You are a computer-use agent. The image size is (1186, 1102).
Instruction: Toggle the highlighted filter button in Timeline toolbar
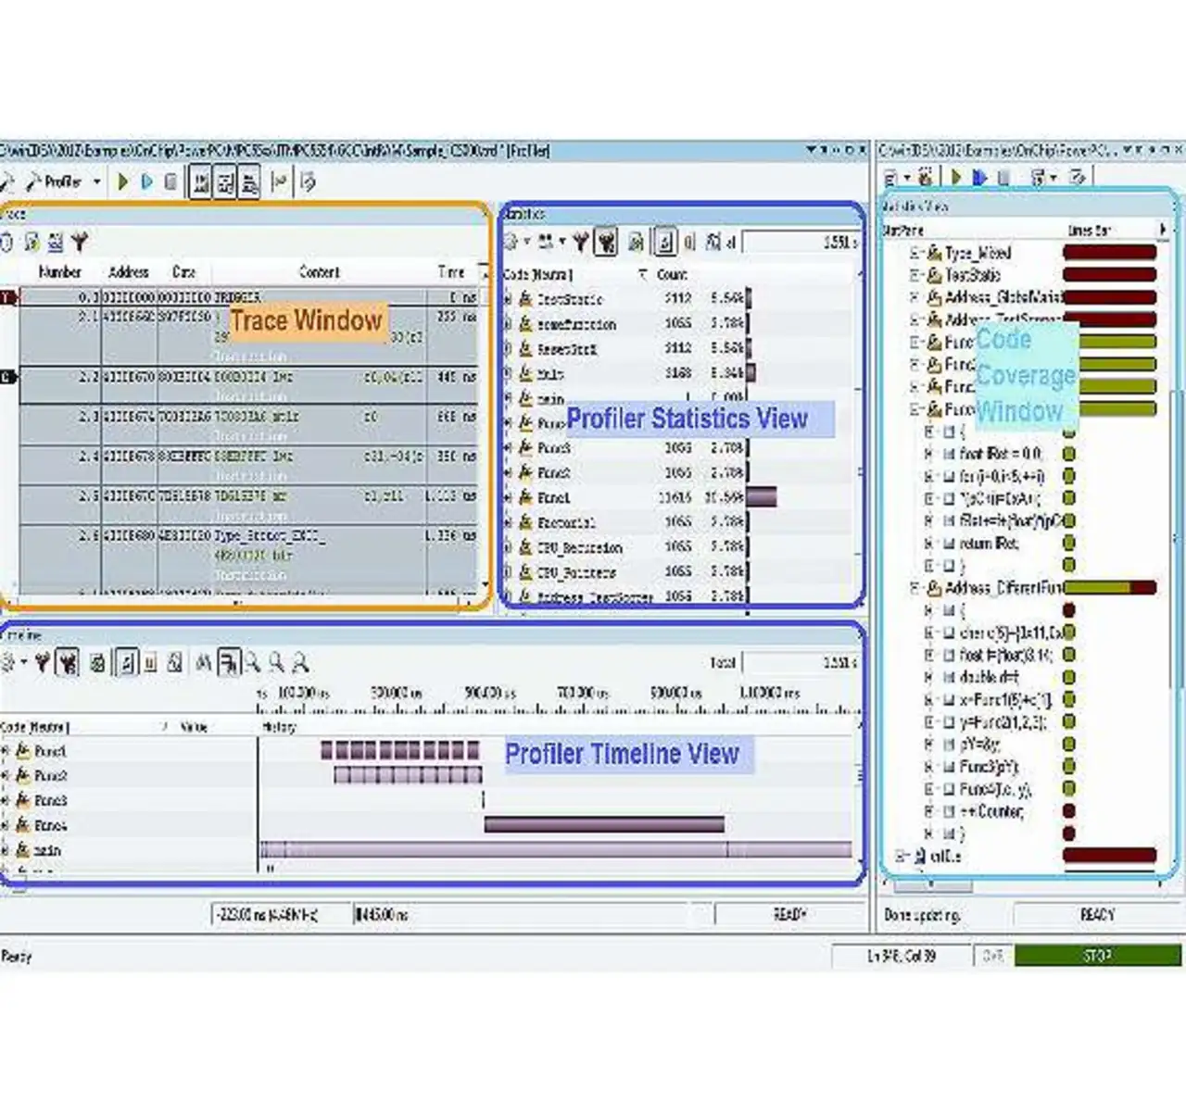68,662
